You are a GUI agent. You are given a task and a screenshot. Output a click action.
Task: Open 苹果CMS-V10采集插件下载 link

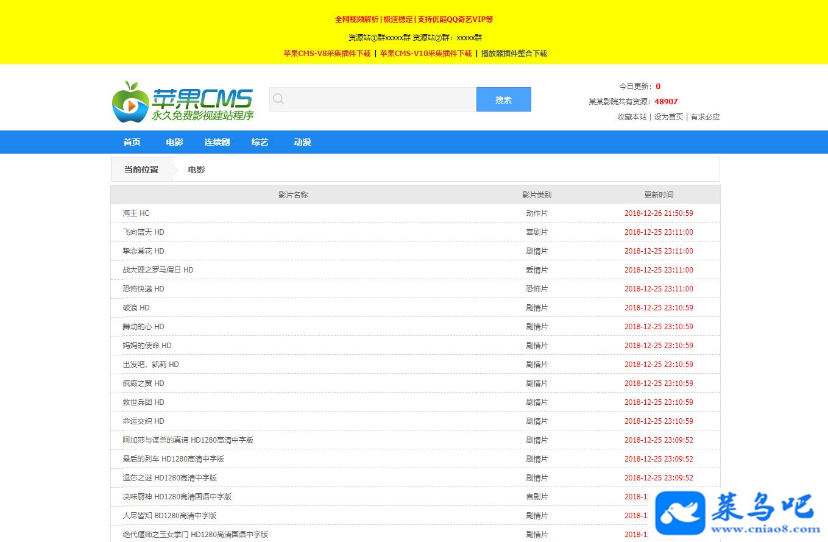tap(426, 54)
